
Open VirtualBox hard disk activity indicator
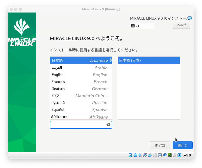pyautogui.click(x=130, y=155)
